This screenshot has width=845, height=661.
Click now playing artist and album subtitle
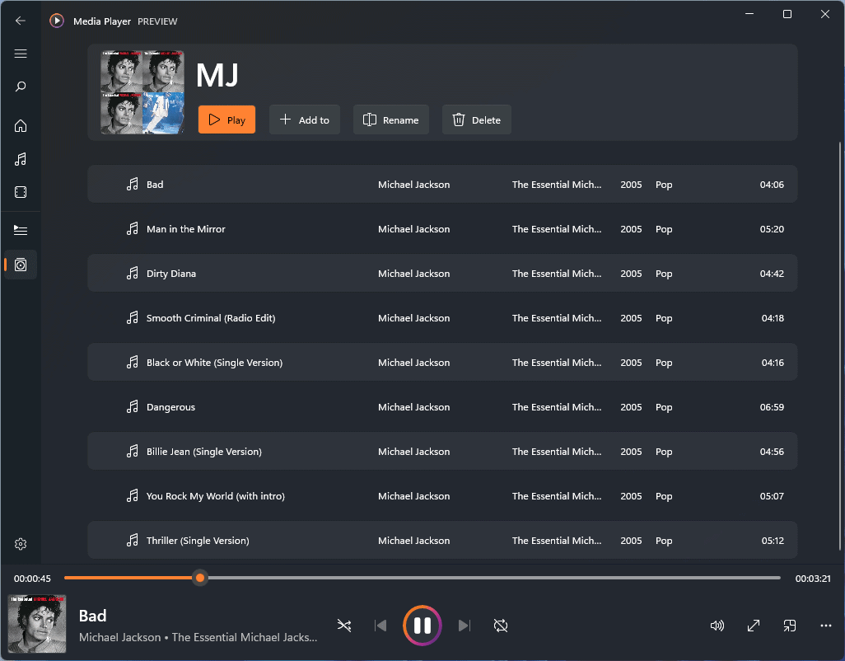coord(198,637)
